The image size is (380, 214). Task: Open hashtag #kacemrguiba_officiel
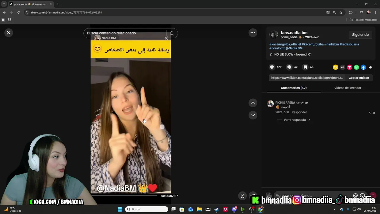point(285,44)
